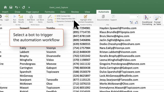
Task: Click the company cell Voomm
Action: [x=51, y=52]
